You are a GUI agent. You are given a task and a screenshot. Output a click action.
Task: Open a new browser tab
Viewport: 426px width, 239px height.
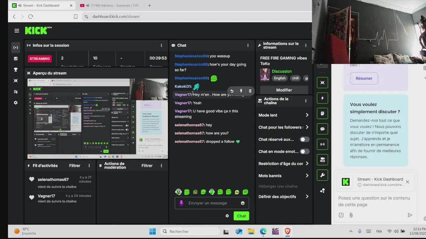[149, 5]
